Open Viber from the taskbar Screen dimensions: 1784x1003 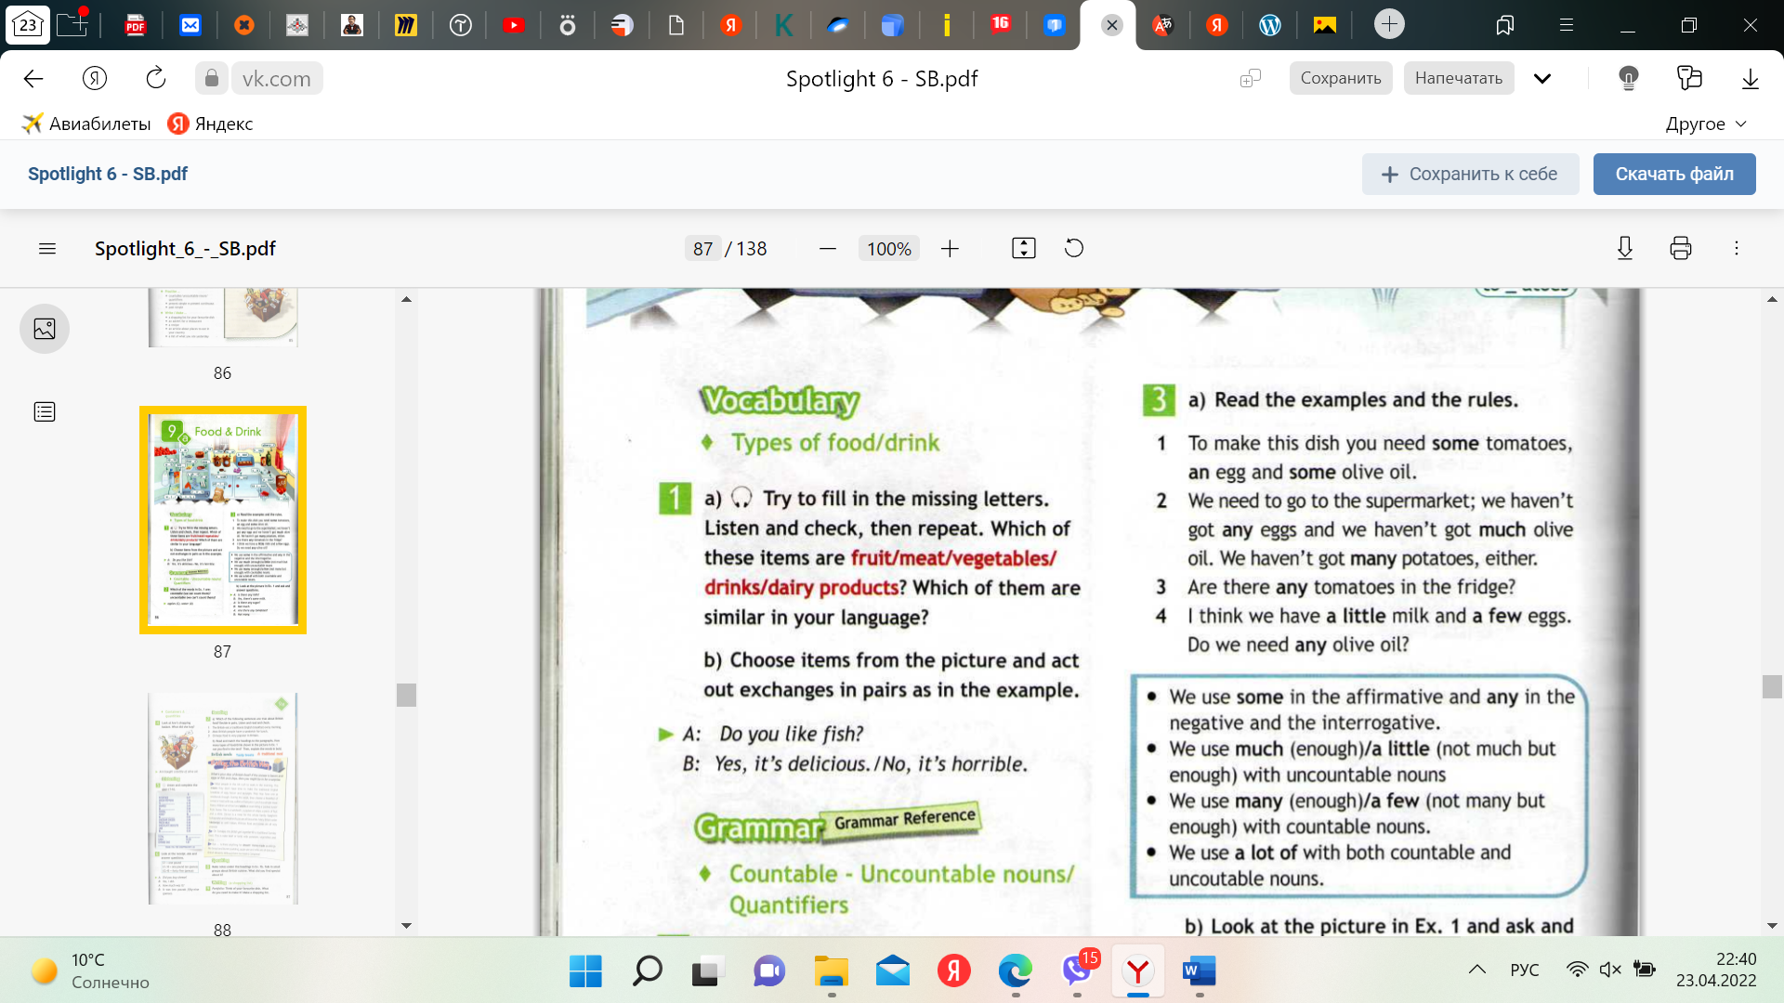1078,971
